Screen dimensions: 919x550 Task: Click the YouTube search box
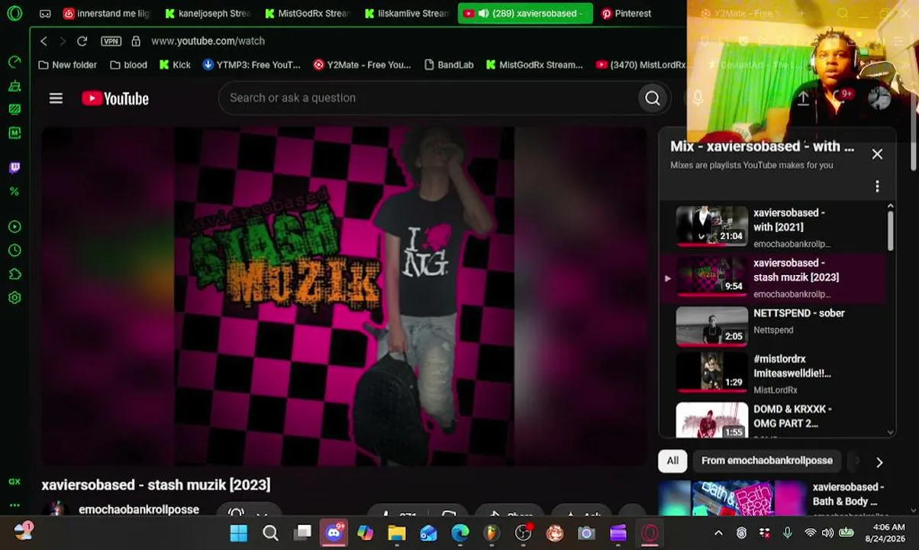(427, 98)
